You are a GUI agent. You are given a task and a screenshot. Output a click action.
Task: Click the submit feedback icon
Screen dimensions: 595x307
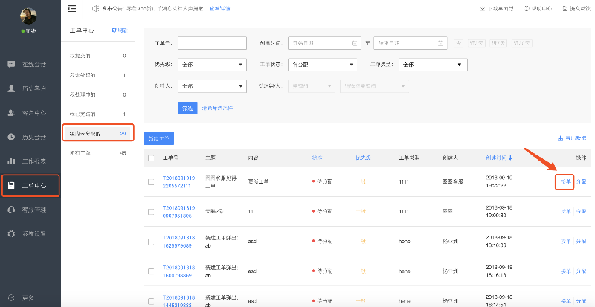[x=566, y=8]
